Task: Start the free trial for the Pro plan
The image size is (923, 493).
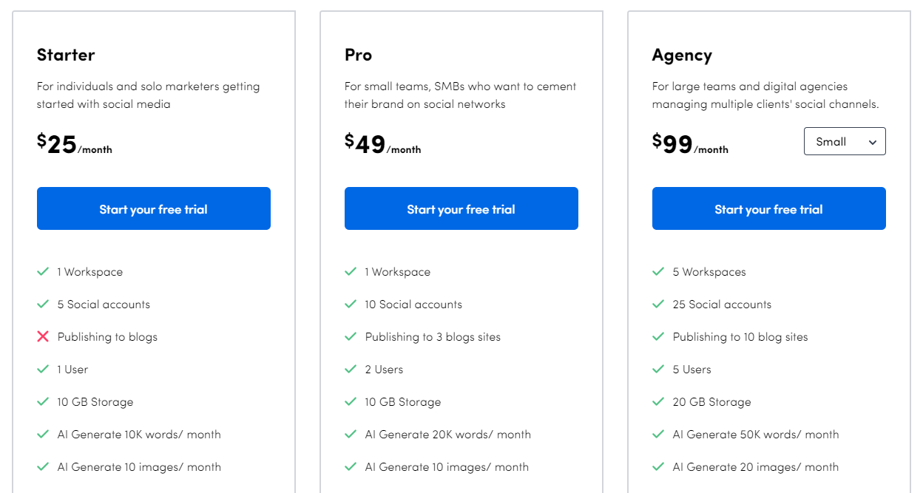Action: point(461,208)
